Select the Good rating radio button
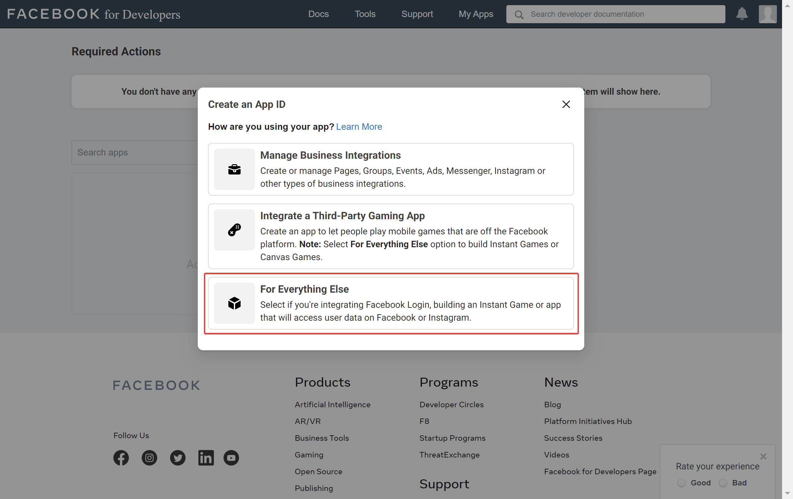Screen dimensions: 793x499 [681, 483]
